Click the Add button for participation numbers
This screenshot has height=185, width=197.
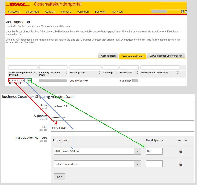[59, 177]
